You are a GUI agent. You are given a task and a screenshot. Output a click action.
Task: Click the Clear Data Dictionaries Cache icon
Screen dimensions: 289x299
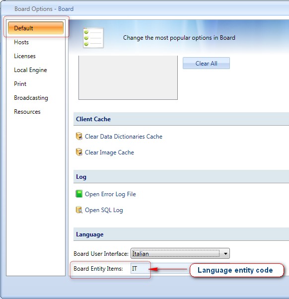[79, 136]
